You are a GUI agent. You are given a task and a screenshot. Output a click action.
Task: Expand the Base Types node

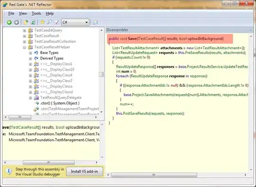(x=30, y=53)
